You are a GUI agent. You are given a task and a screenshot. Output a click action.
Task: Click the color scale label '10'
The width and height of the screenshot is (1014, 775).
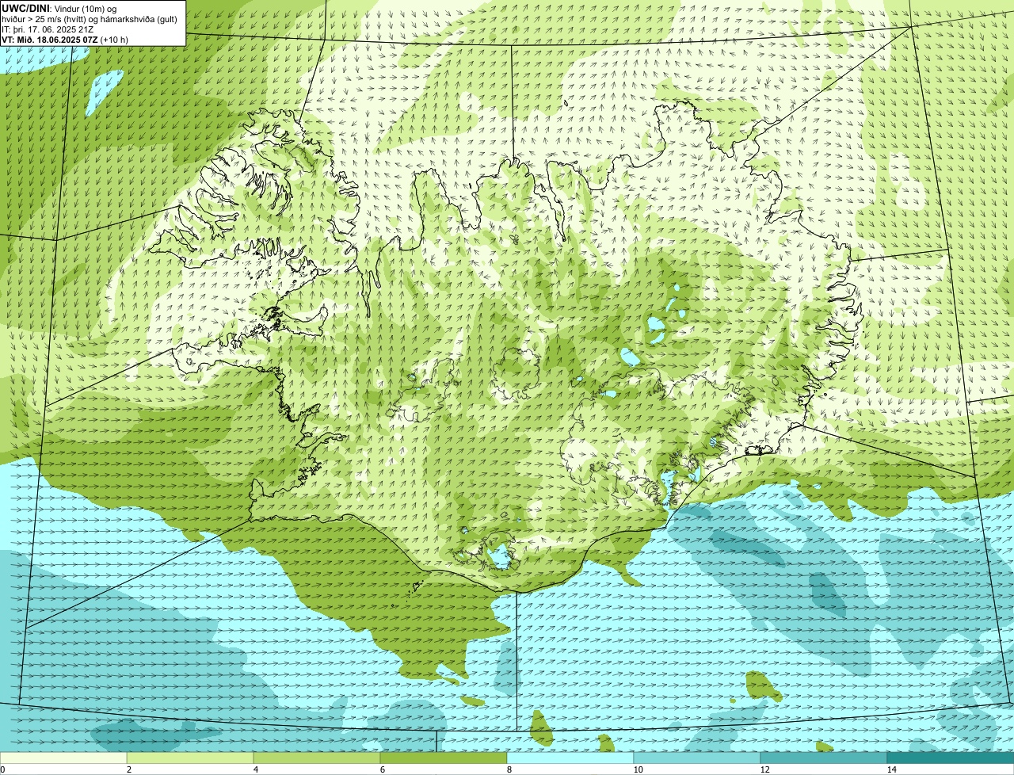pyautogui.click(x=638, y=769)
